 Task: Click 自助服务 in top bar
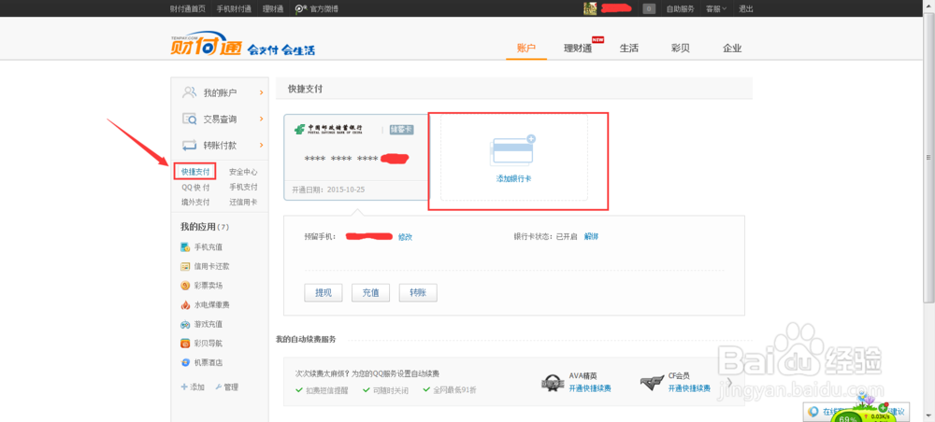coord(681,9)
